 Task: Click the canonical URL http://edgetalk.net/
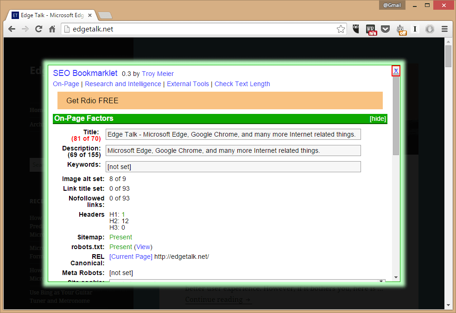click(182, 257)
